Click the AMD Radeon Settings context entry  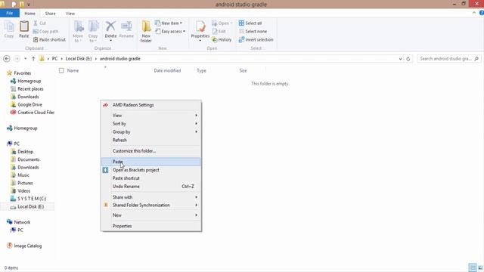(x=151, y=105)
